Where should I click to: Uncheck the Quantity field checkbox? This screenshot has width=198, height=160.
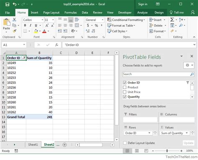point(124,97)
